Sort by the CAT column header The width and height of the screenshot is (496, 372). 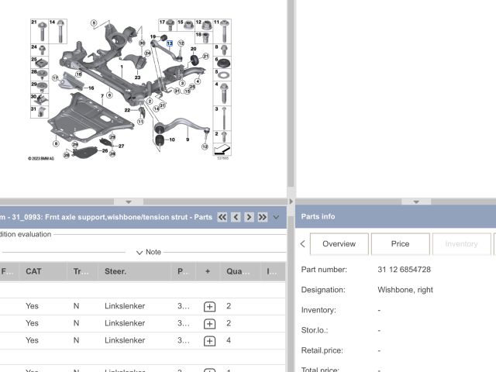coord(33,271)
